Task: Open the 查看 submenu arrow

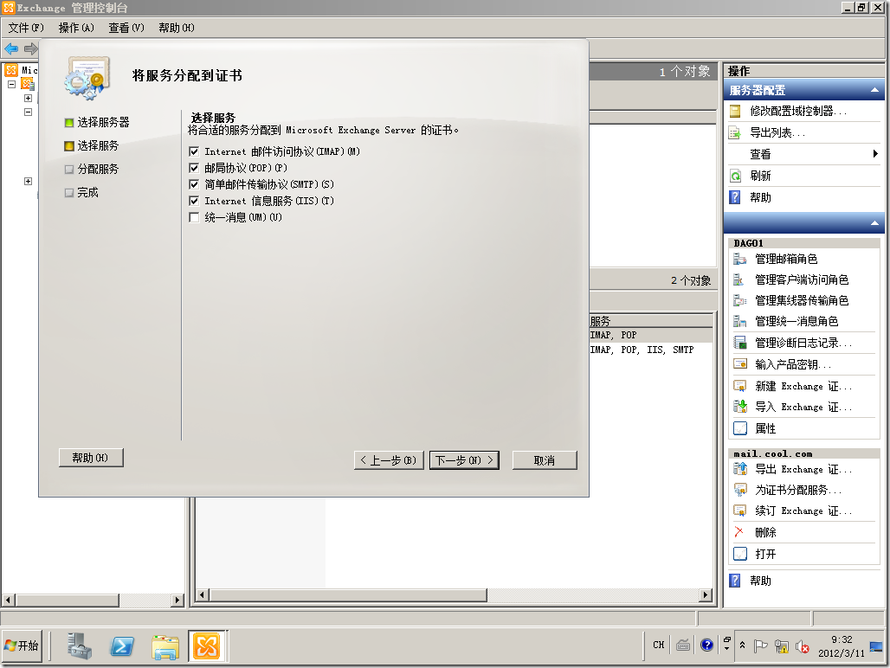Action: (874, 154)
